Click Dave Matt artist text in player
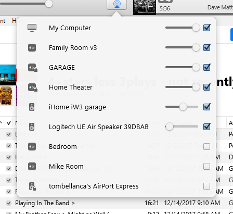 [220, 7]
